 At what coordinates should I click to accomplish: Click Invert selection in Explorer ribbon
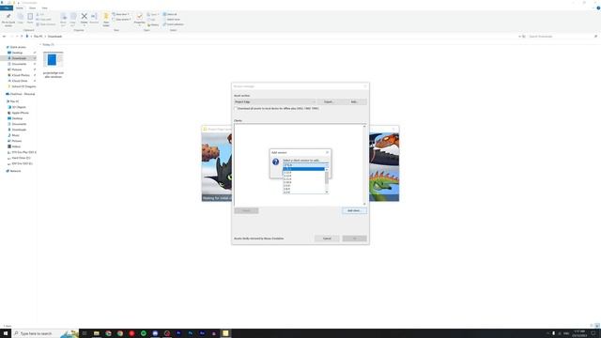tap(174, 24)
